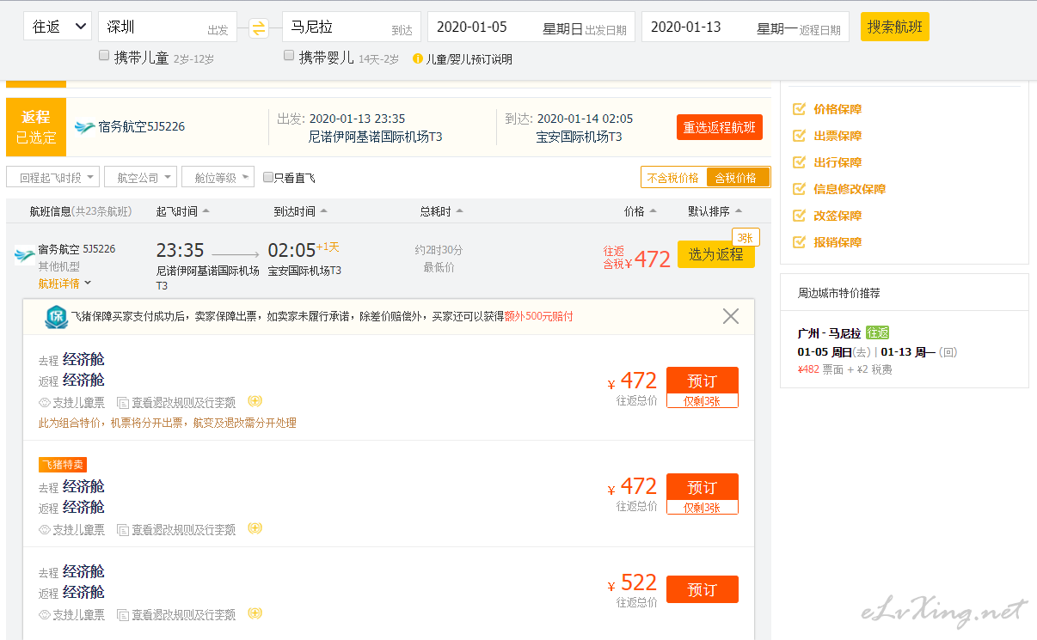Close the fare details panel with X

[x=731, y=316]
